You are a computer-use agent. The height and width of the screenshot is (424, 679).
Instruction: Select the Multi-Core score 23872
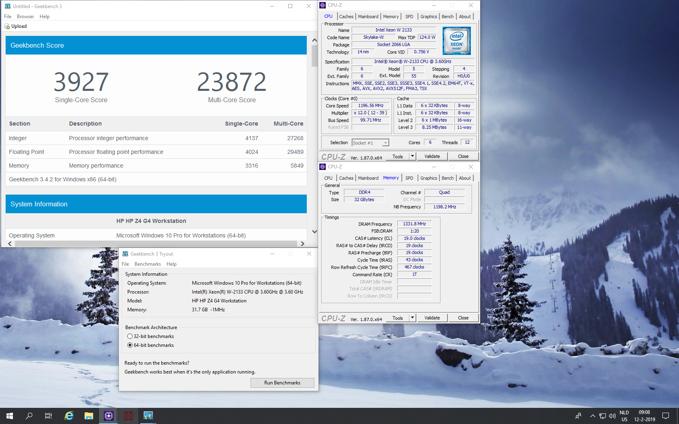[x=232, y=82]
